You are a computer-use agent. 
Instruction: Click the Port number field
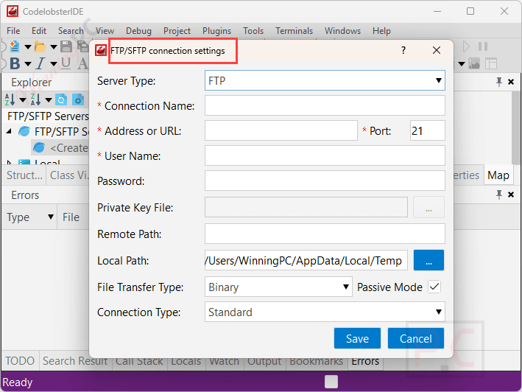point(428,130)
